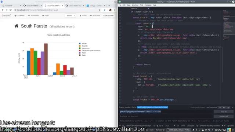235x132 pixels.
Task: Switch to the plotly.js browser tab
Action: (x=95, y=5)
